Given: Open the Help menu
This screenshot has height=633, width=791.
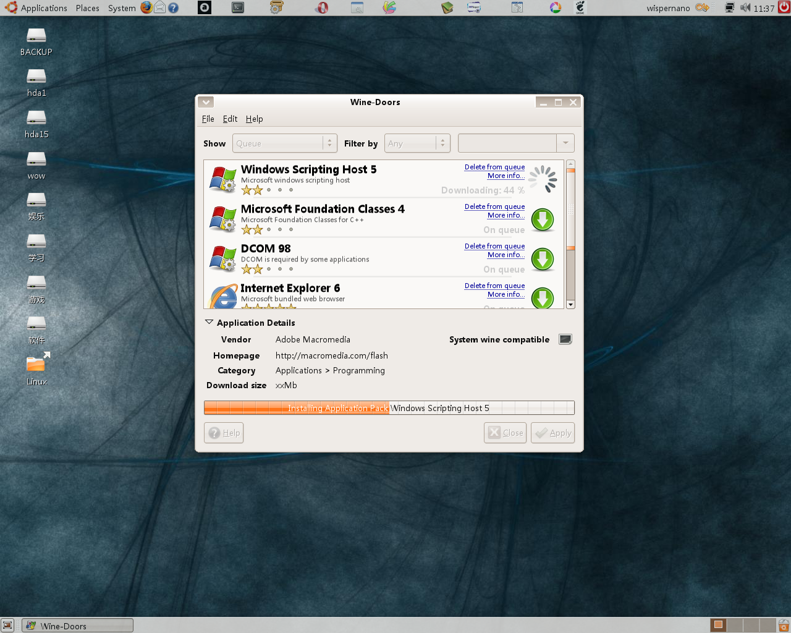Looking at the screenshot, I should tap(254, 119).
